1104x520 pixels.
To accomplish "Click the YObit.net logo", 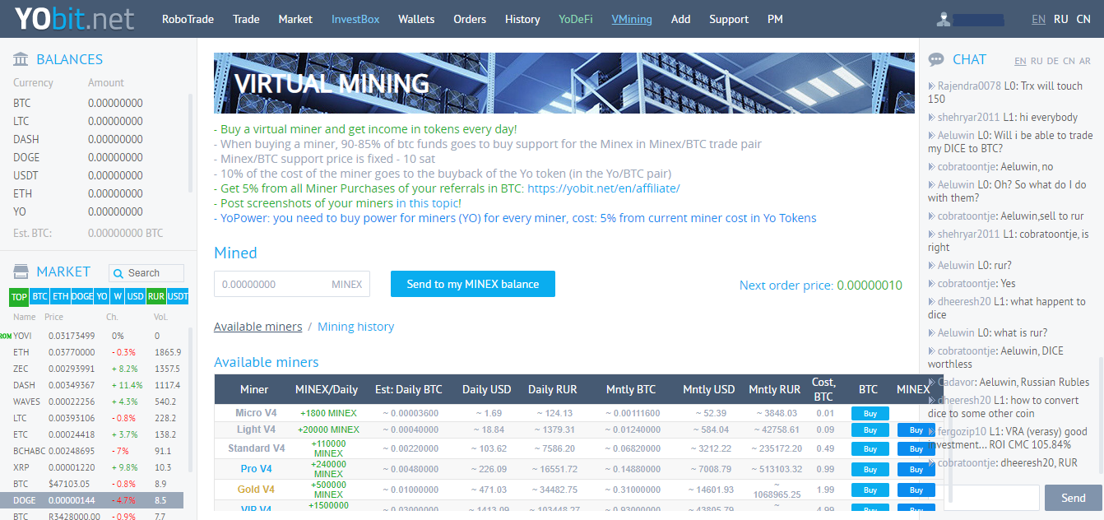I will (75, 19).
